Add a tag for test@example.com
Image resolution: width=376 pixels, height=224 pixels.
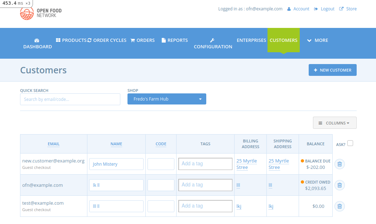coord(205,206)
